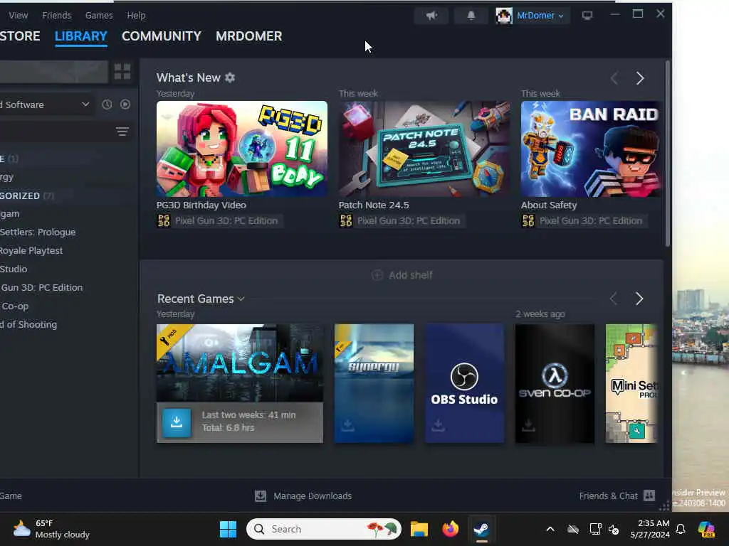The height and width of the screenshot is (546, 729).
Task: Click the Add shelf button
Action: [x=402, y=275]
